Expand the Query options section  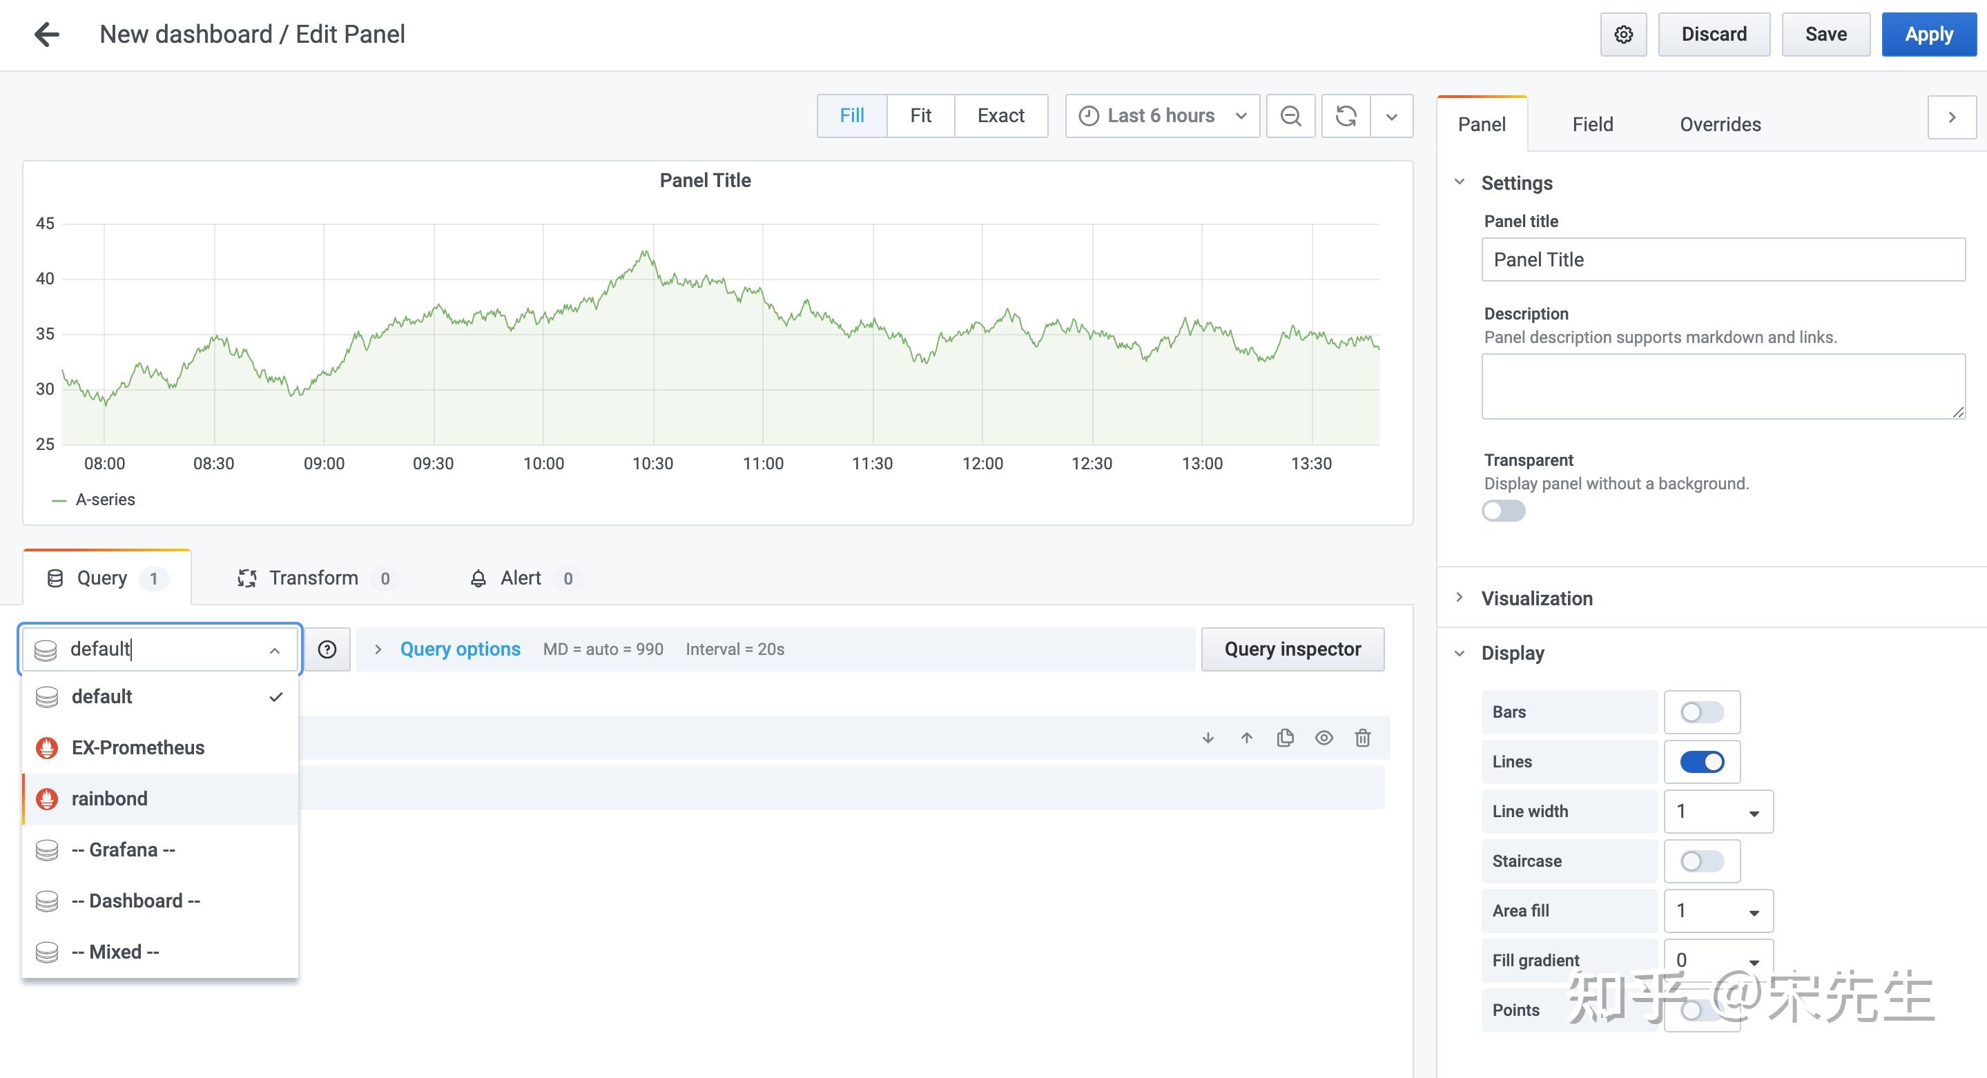460,649
